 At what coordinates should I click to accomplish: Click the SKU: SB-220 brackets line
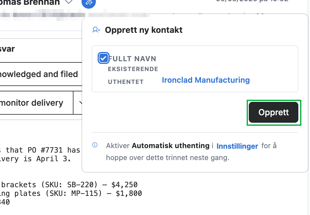(x=69, y=185)
